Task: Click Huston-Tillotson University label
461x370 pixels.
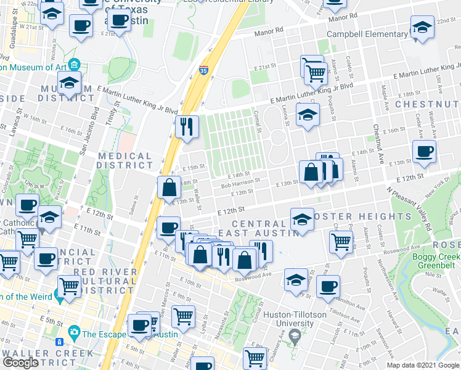Action: tap(295, 319)
